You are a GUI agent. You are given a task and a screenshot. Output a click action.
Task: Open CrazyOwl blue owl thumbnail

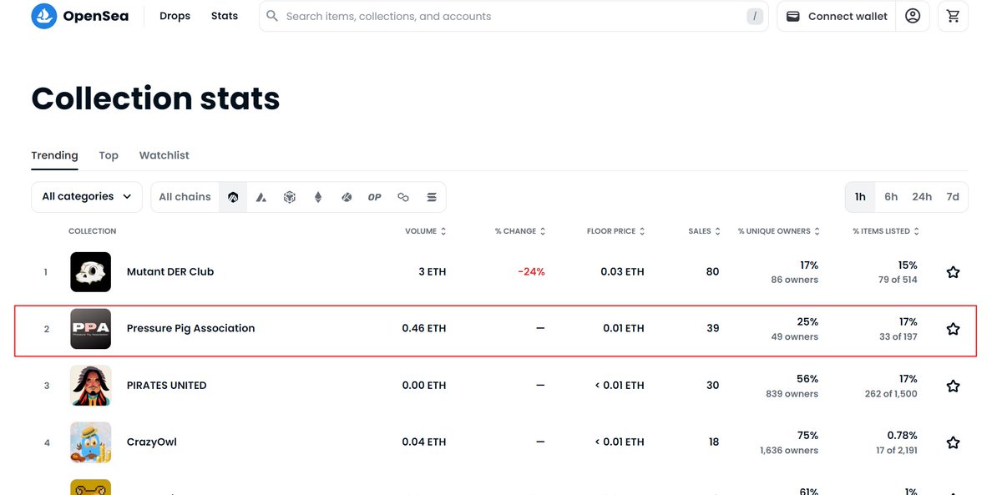(90, 442)
